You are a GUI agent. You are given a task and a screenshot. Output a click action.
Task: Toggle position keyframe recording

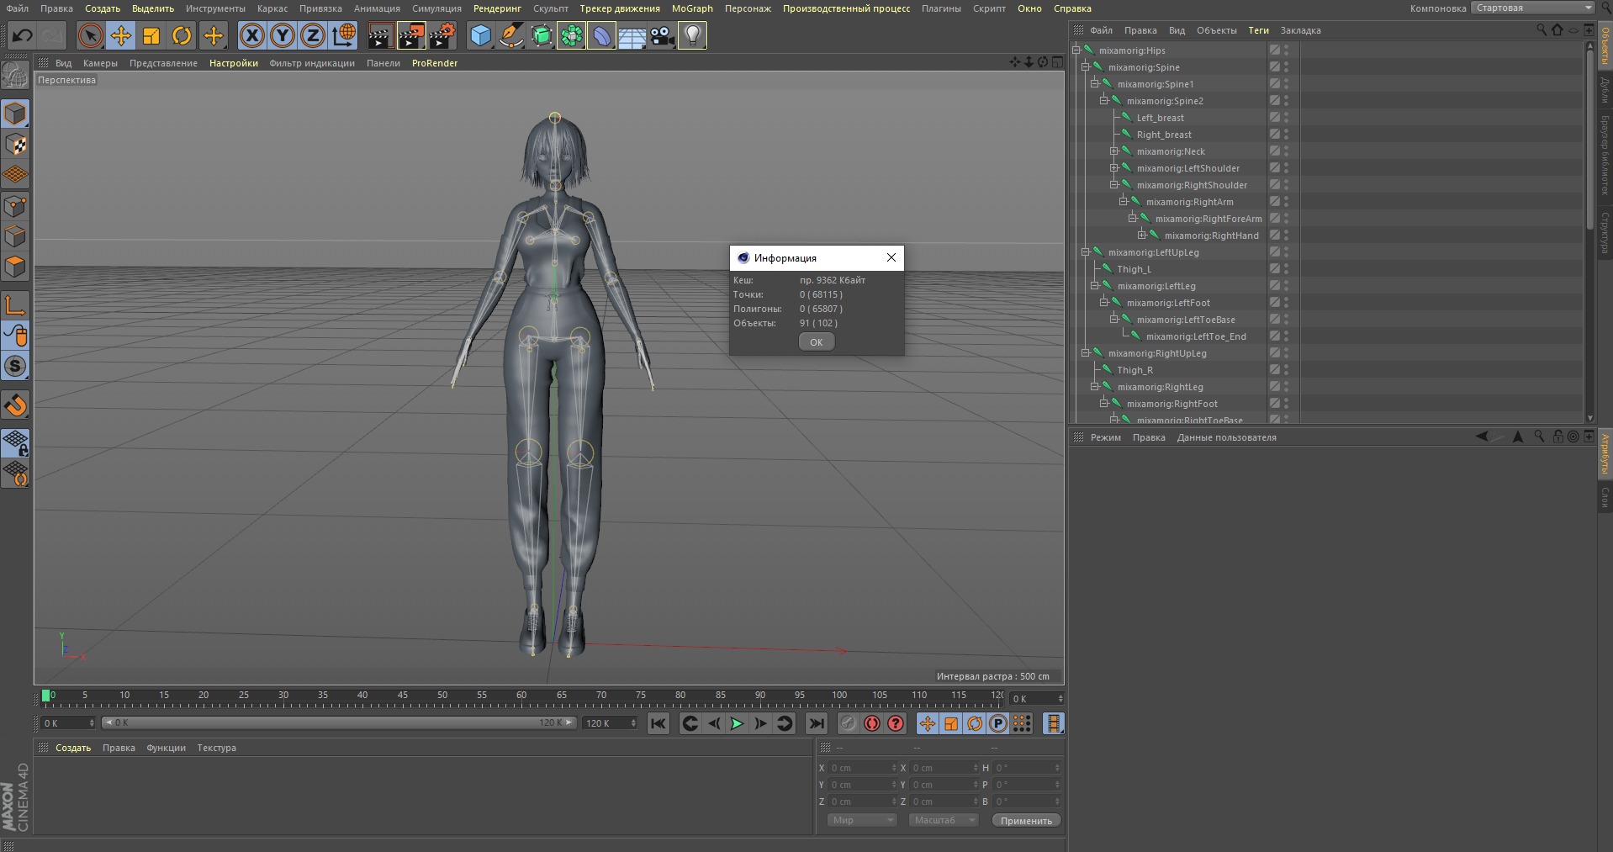point(928,723)
